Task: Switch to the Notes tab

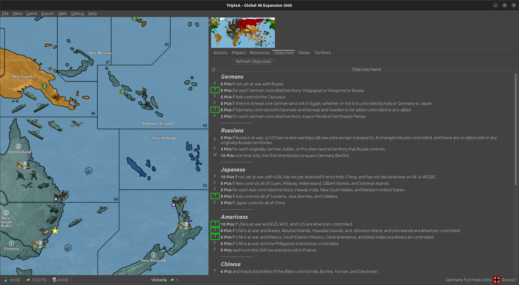Action: click(x=304, y=53)
